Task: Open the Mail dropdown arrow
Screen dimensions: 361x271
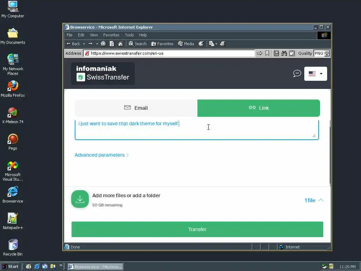Action: pyautogui.click(x=216, y=44)
